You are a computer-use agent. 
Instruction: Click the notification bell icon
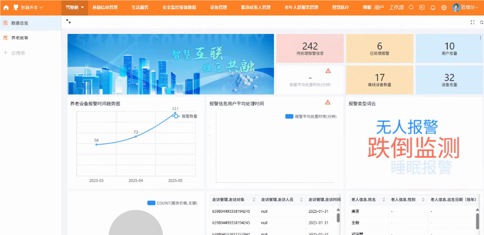[433, 7]
